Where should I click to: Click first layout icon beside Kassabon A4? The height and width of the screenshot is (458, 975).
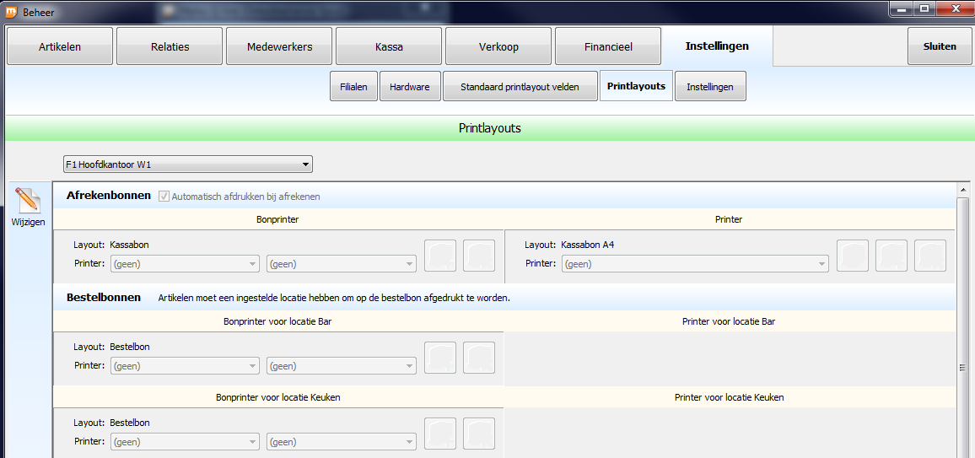853,256
